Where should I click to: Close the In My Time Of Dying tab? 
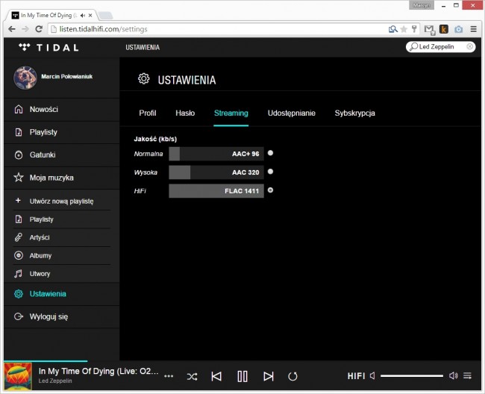pyautogui.click(x=90, y=15)
